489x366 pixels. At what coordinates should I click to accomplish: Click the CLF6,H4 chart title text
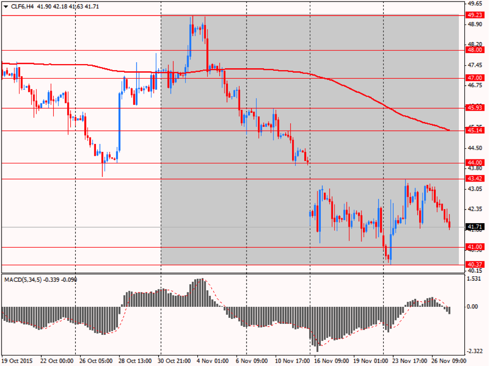click(22, 7)
